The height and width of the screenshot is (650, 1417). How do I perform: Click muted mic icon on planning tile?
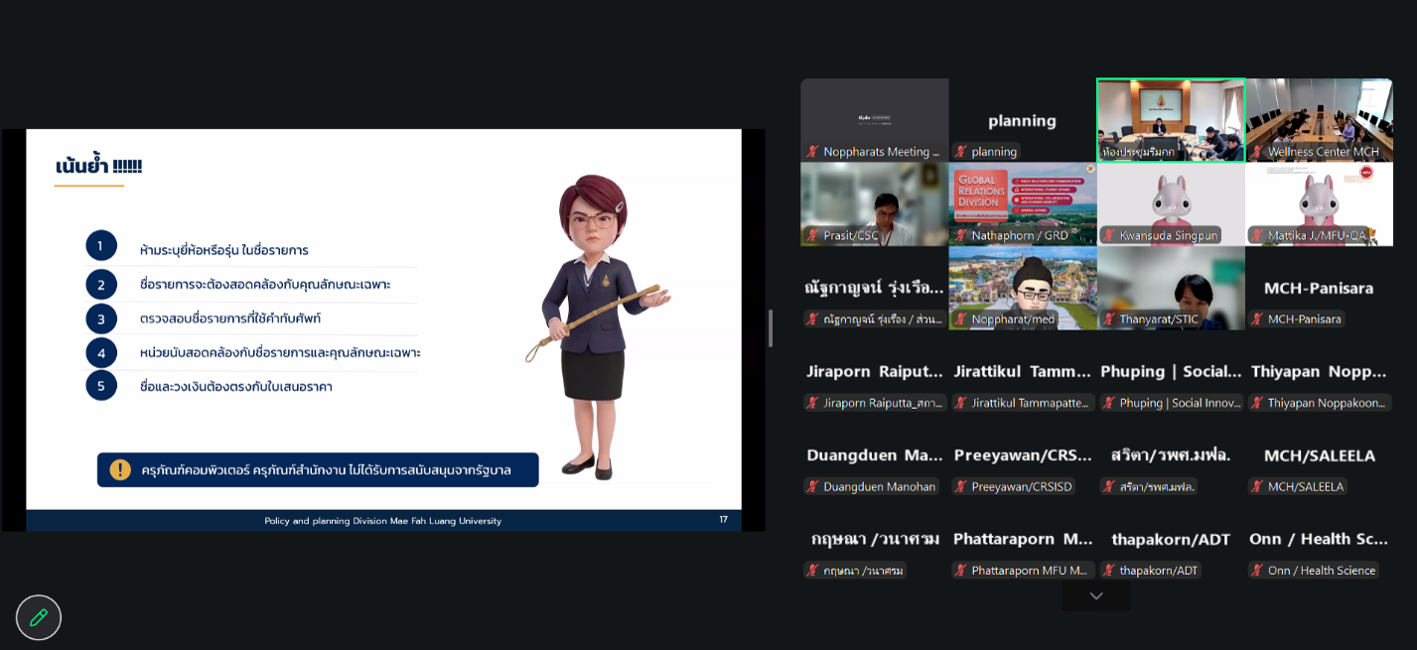click(961, 152)
